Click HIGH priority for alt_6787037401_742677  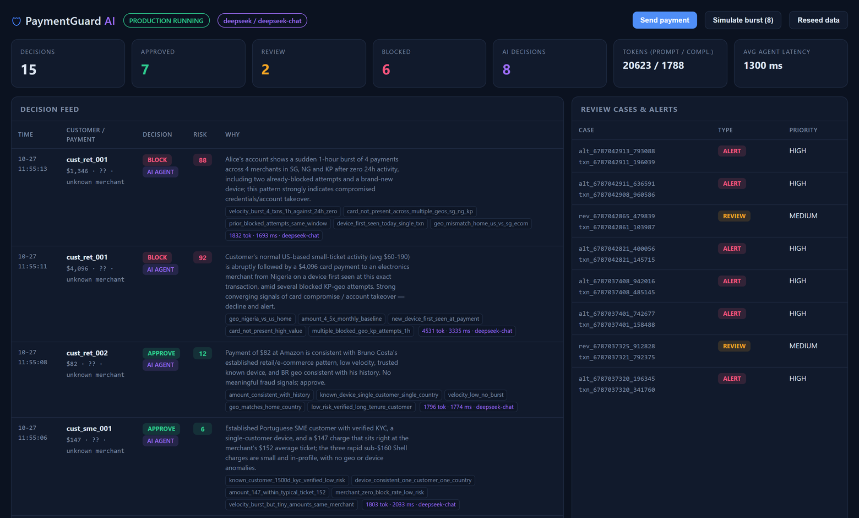797,314
